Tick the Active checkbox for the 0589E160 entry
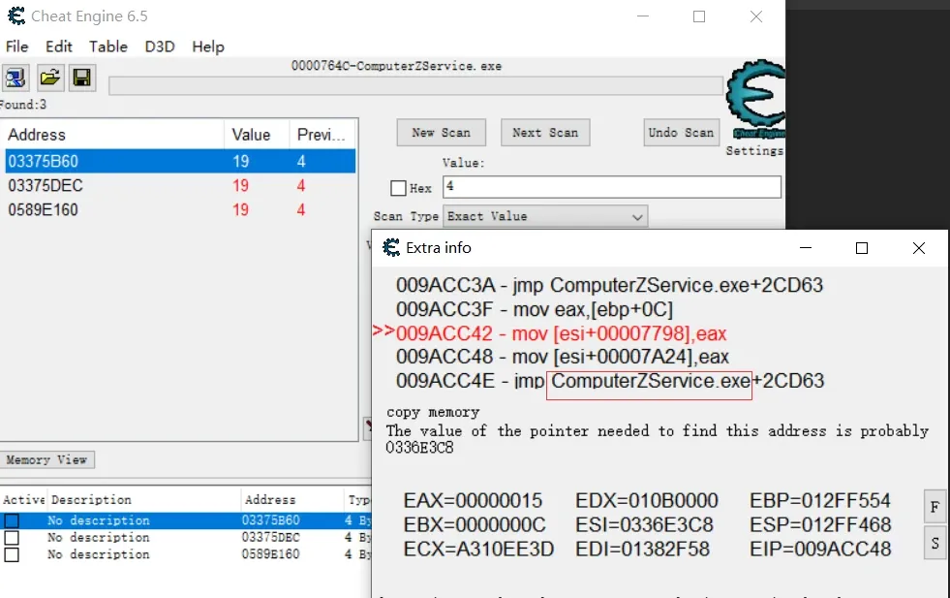The width and height of the screenshot is (950, 598). click(12, 554)
